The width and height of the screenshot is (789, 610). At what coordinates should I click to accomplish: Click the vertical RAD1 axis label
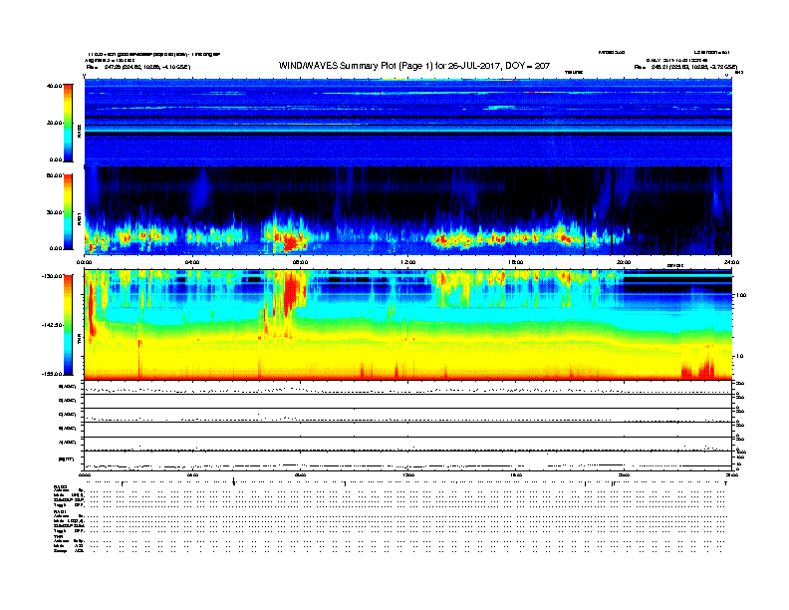79,218
